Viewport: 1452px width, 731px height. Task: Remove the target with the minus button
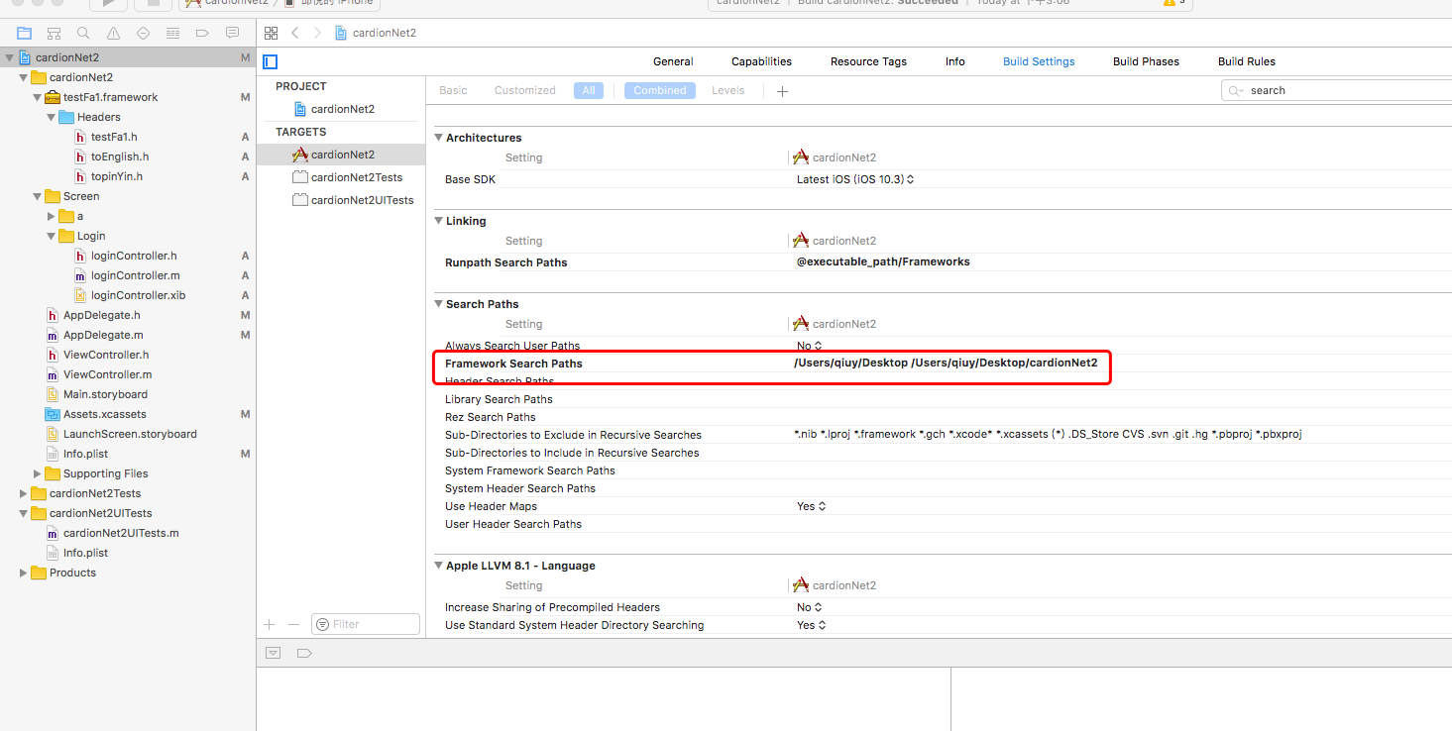coord(293,624)
